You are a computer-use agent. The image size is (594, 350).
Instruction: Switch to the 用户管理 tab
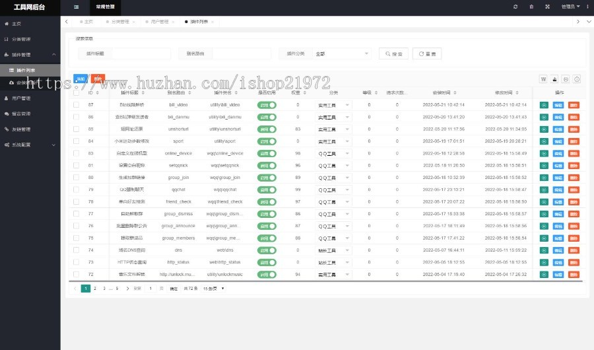[x=160, y=22]
